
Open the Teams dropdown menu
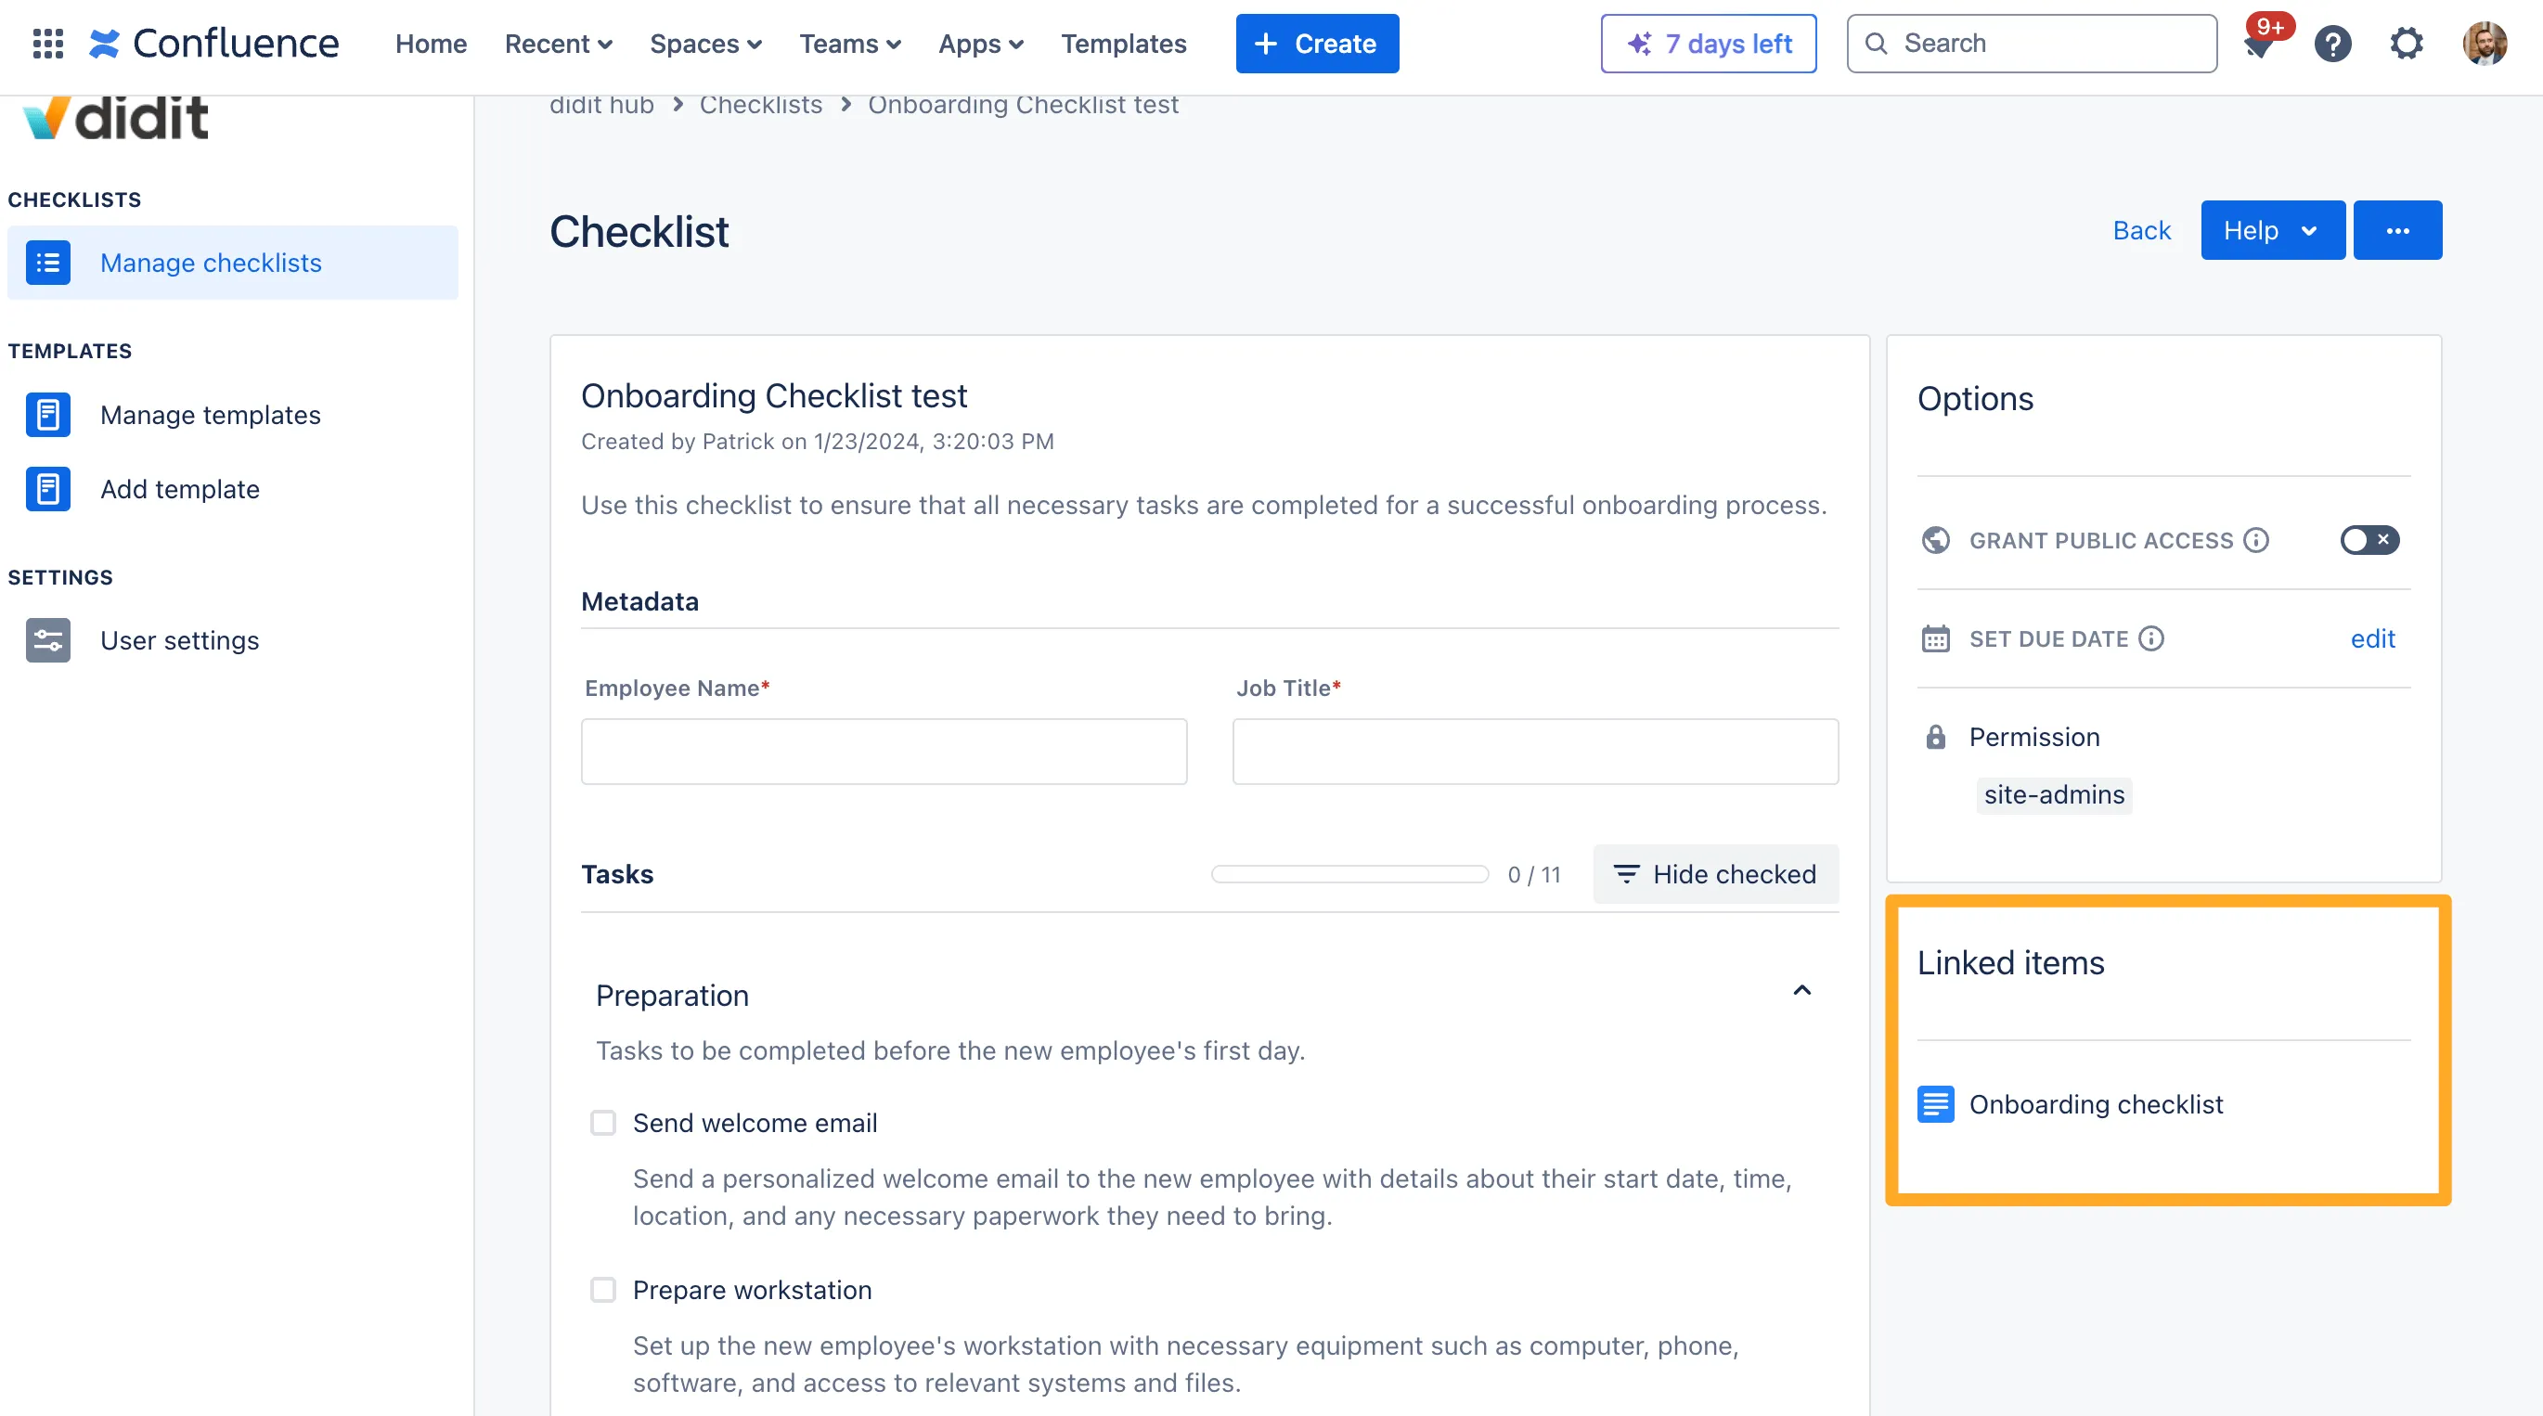[850, 44]
